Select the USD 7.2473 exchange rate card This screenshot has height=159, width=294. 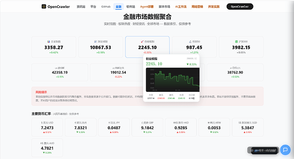click(47, 127)
